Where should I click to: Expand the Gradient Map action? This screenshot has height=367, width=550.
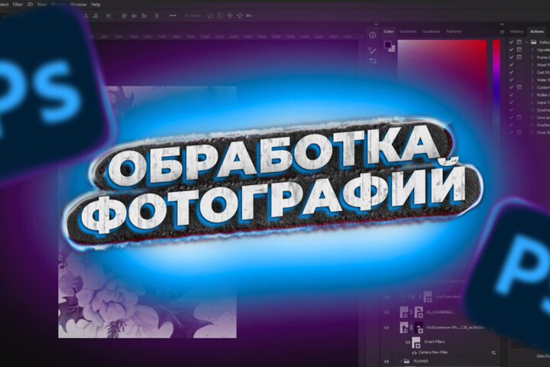(x=532, y=125)
